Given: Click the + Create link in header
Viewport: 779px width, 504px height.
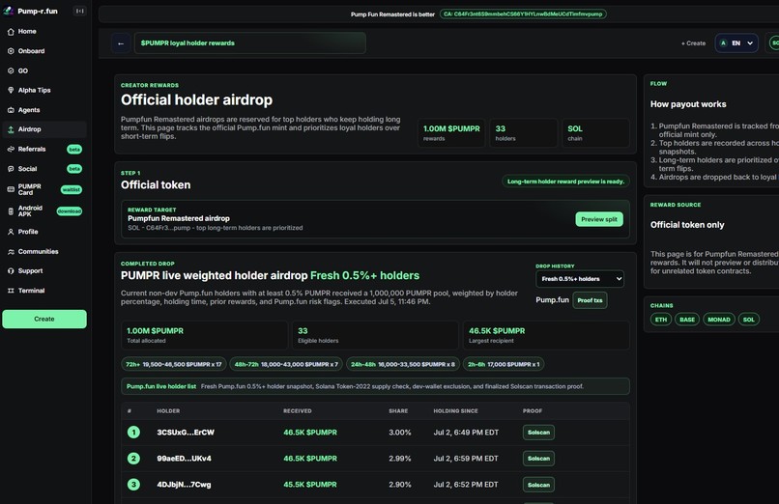Looking at the screenshot, I should [x=693, y=43].
